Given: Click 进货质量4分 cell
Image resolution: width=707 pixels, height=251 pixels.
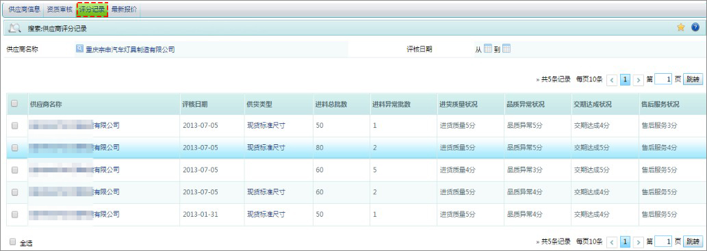Looking at the screenshot, I should [458, 170].
